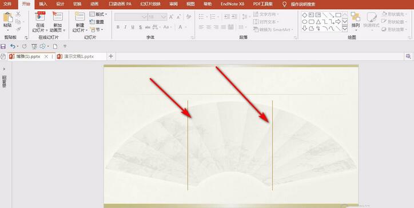The width and height of the screenshot is (414, 208).
Task: Click the Undo arrow icon
Action: coord(13,46)
